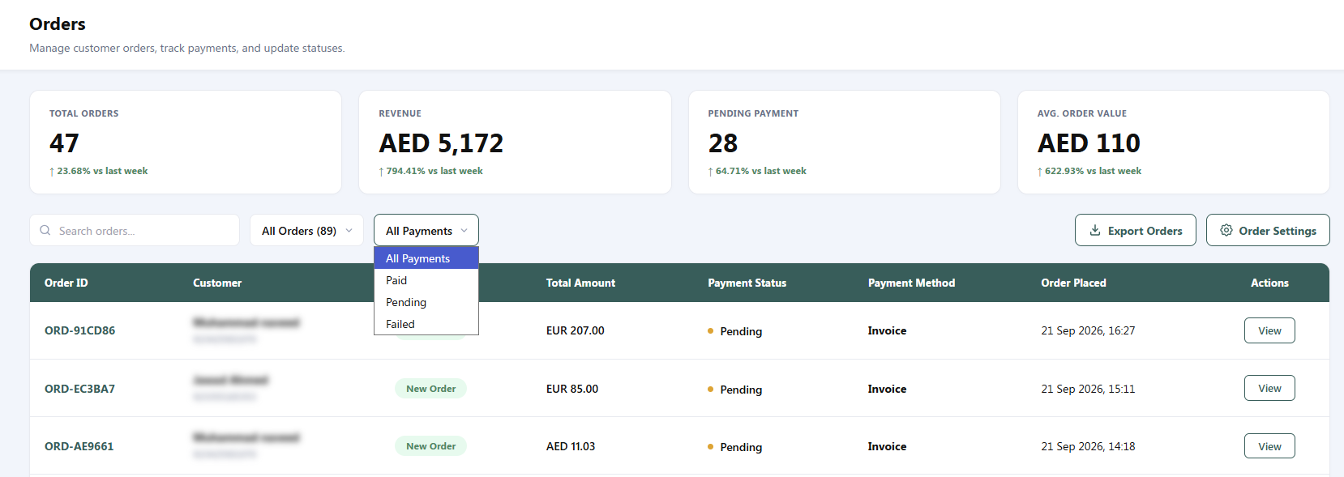Image resolution: width=1344 pixels, height=477 pixels.
Task: View order ORD-AE9661
Action: point(1269,446)
